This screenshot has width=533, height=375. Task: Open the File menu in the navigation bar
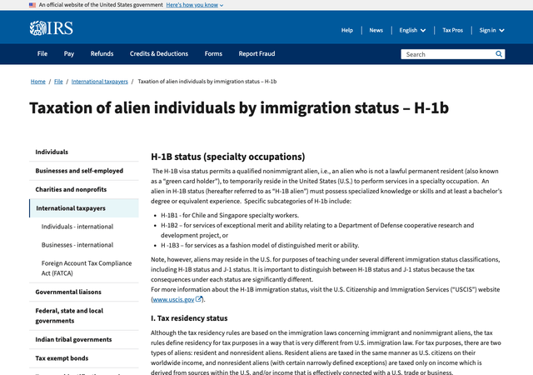coord(42,54)
